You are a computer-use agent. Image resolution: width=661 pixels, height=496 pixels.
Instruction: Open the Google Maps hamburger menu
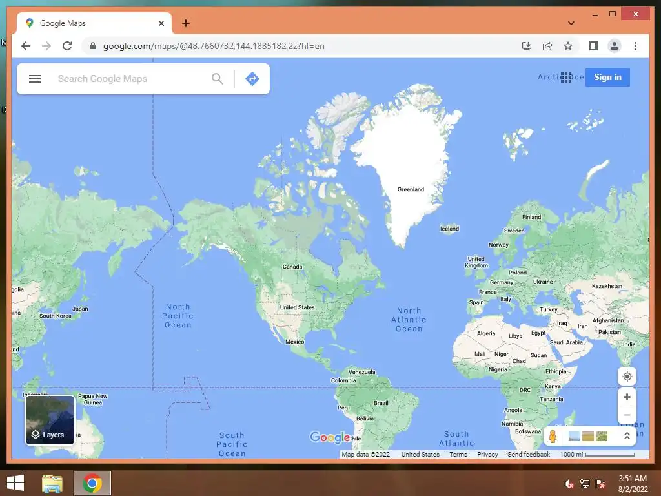pos(35,79)
